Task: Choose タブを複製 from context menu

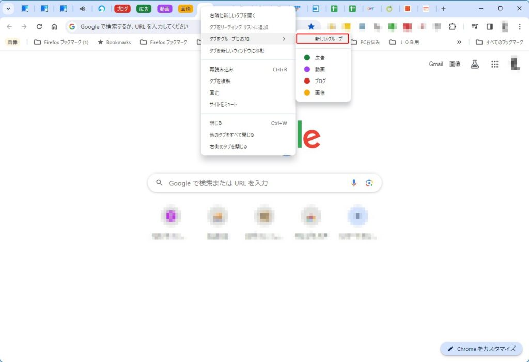Action: tap(220, 81)
